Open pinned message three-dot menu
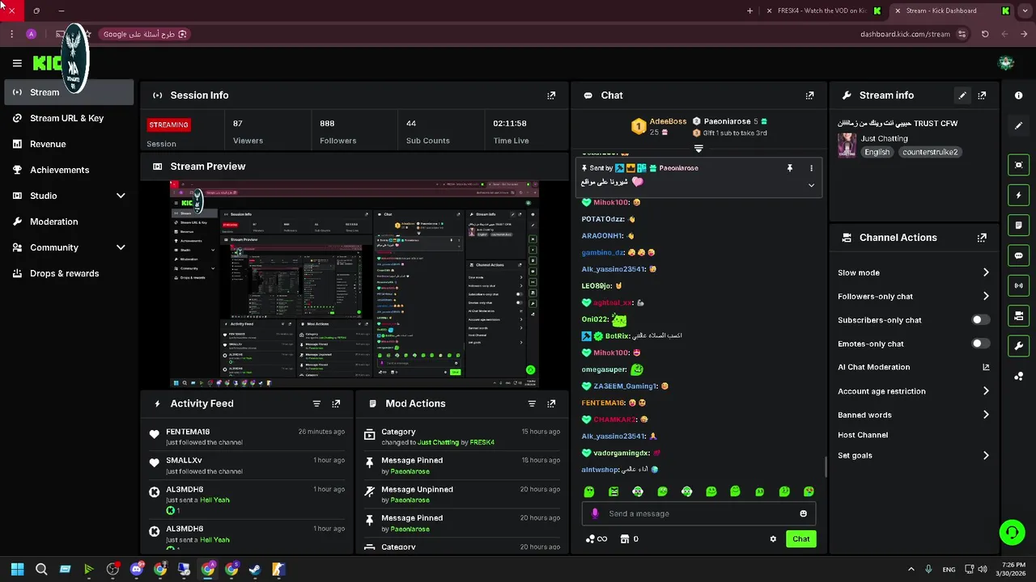The height and width of the screenshot is (582, 1036). (811, 168)
